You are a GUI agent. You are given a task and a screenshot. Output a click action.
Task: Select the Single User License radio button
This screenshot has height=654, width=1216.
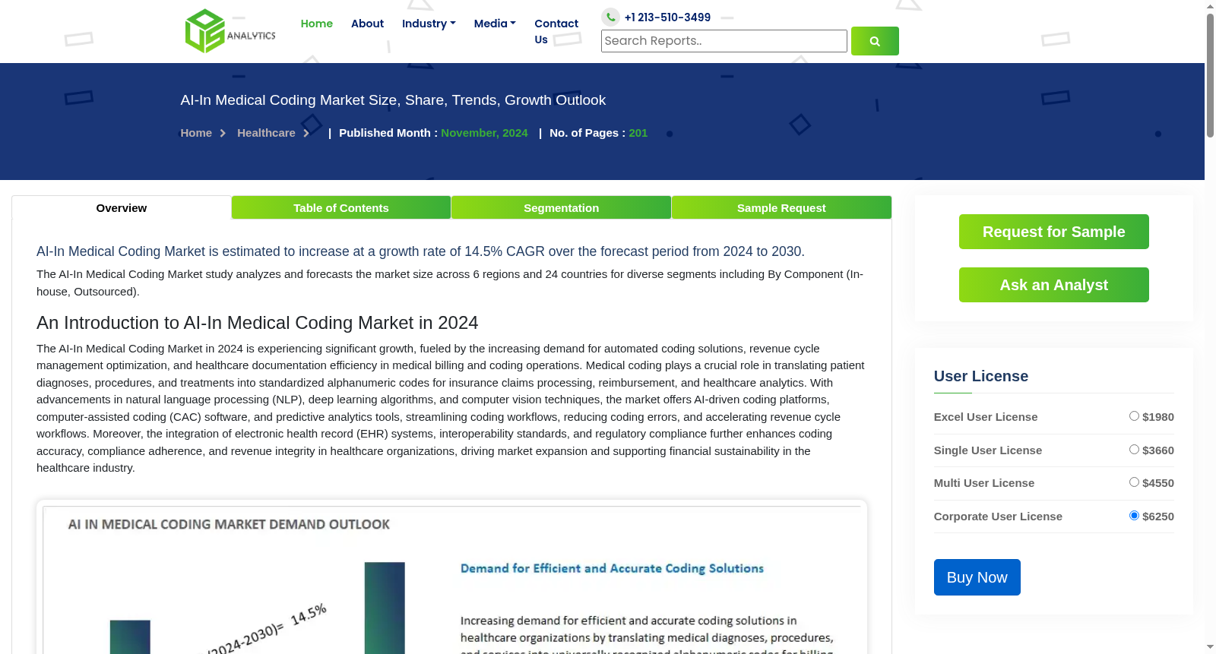[x=1134, y=450]
